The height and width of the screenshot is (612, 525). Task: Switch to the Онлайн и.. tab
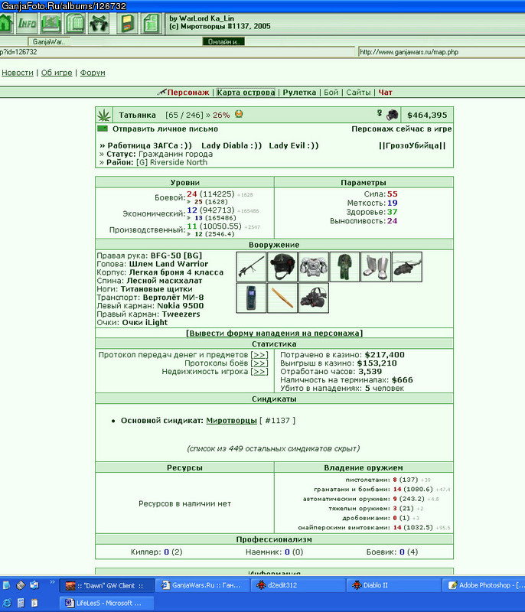point(223,42)
